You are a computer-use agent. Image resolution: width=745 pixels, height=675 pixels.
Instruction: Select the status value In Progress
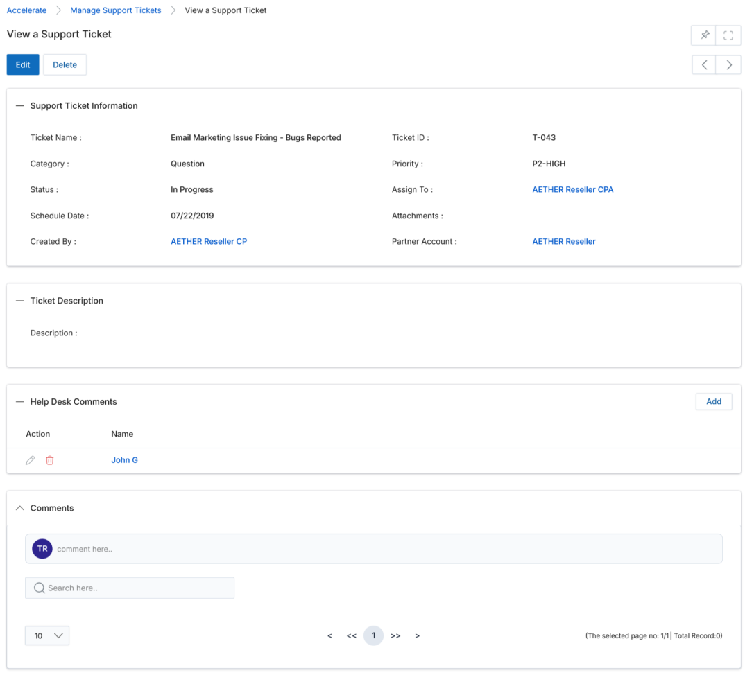(x=192, y=189)
